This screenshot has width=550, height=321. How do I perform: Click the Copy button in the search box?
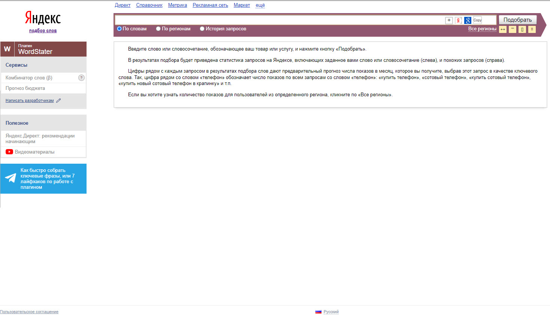477,20
